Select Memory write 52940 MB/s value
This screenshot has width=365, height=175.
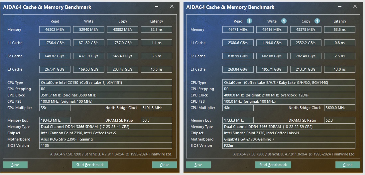pos(89,29)
